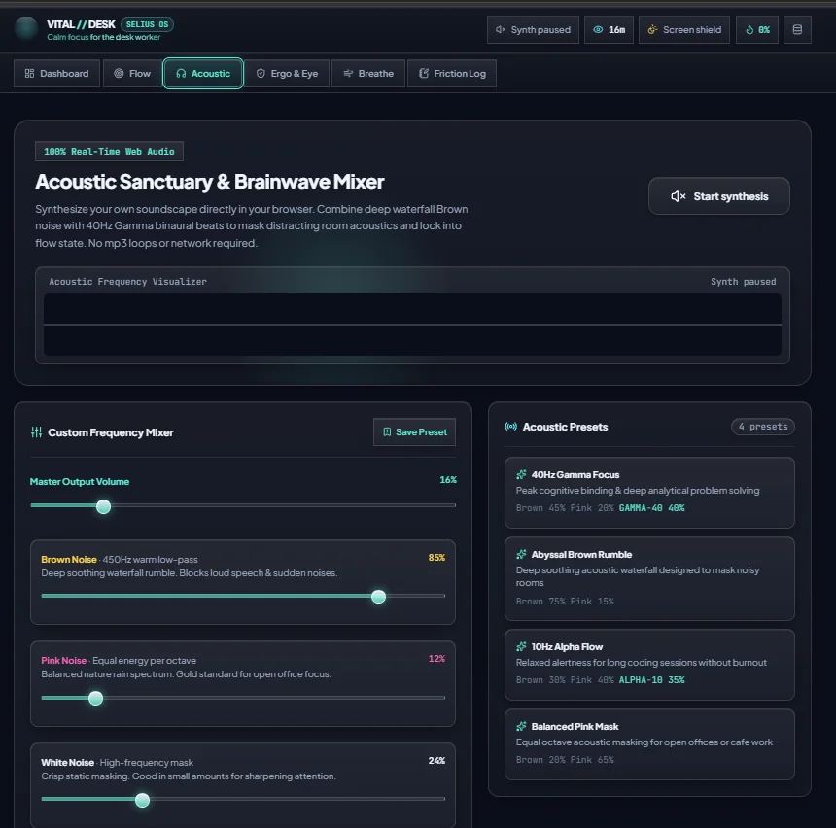Click the White Noise slider handle

click(x=142, y=800)
